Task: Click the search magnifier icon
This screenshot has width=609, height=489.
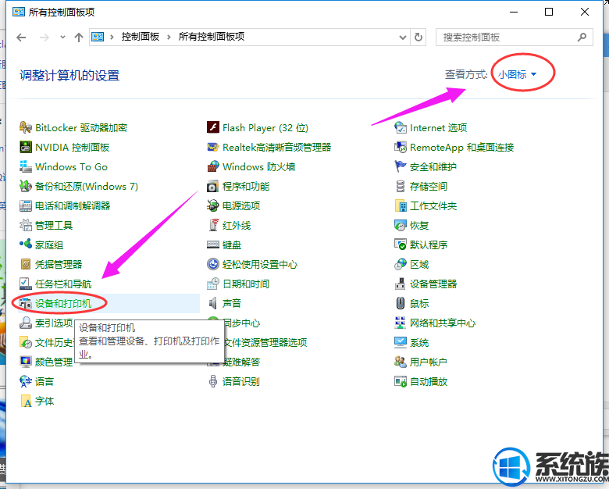Action: 582,37
